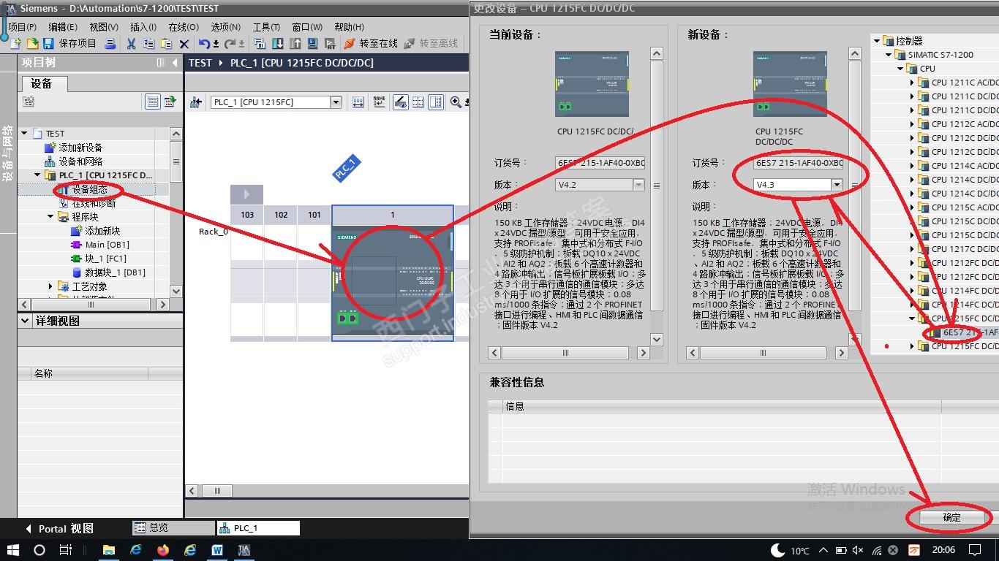This screenshot has width=999, height=561.
Task: Click the copy icon in toolbar
Action: (148, 44)
